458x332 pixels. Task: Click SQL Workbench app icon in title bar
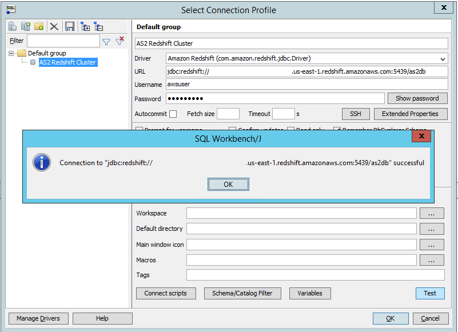(x=11, y=9)
